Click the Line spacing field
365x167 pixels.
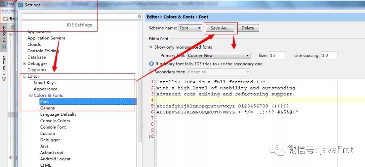click(330, 56)
